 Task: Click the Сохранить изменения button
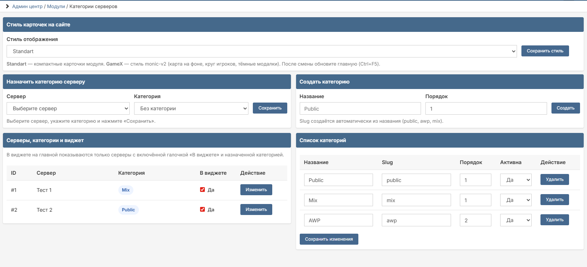[x=329, y=239]
